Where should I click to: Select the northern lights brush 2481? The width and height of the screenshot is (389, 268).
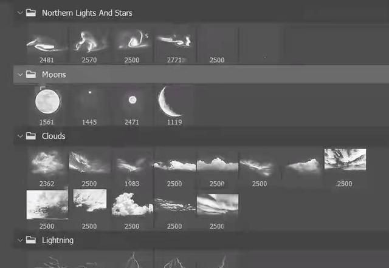click(x=47, y=45)
